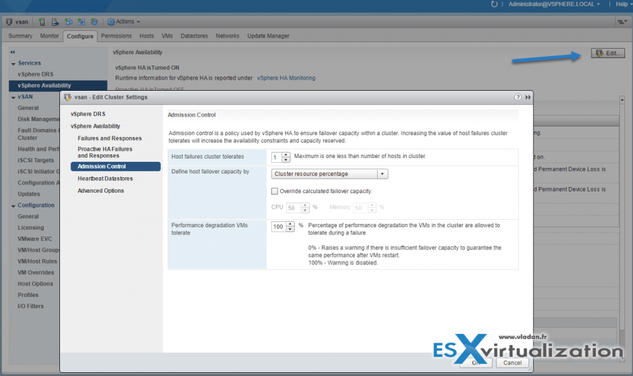Open the Datastores tab
Screen dimensions: 633x376
[x=194, y=36]
